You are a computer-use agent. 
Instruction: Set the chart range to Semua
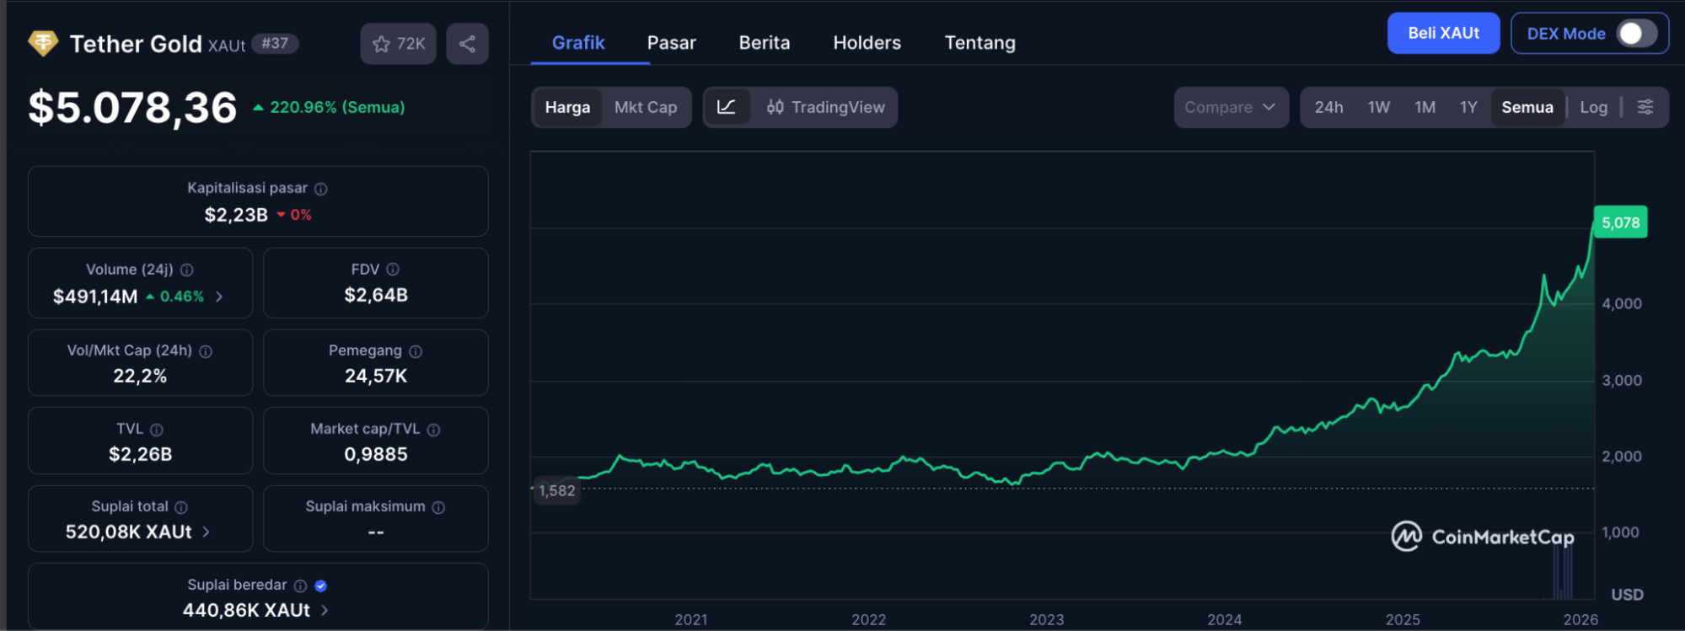pos(1527,107)
